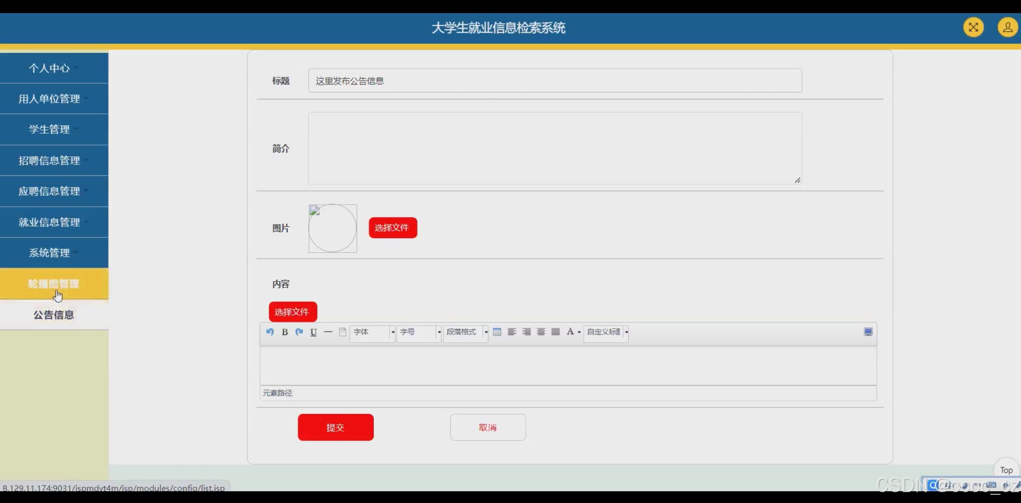Justify text in the editor

point(556,332)
